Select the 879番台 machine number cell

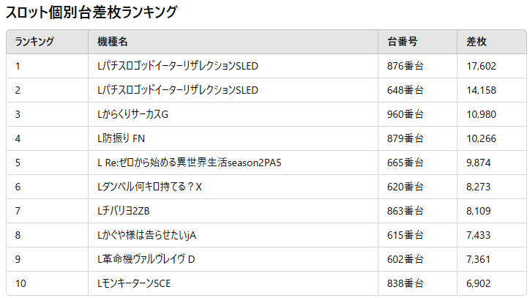[405, 138]
